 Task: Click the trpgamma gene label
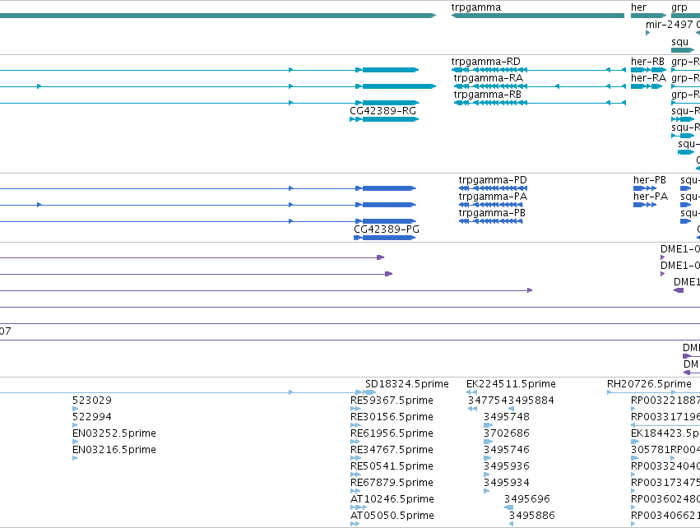click(x=476, y=7)
